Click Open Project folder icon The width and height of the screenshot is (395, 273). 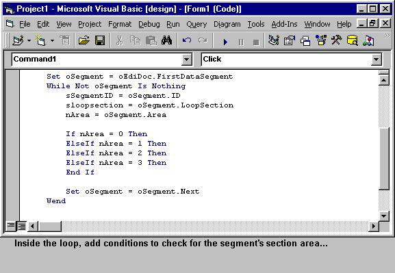(84, 40)
